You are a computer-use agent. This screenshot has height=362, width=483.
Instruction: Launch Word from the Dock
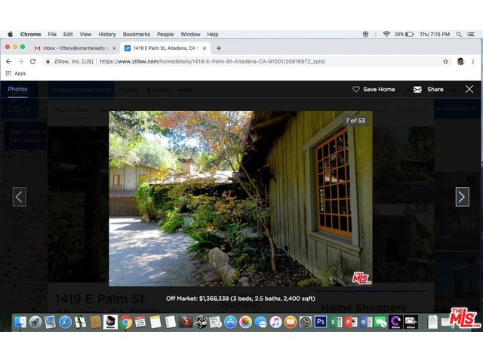(366, 322)
